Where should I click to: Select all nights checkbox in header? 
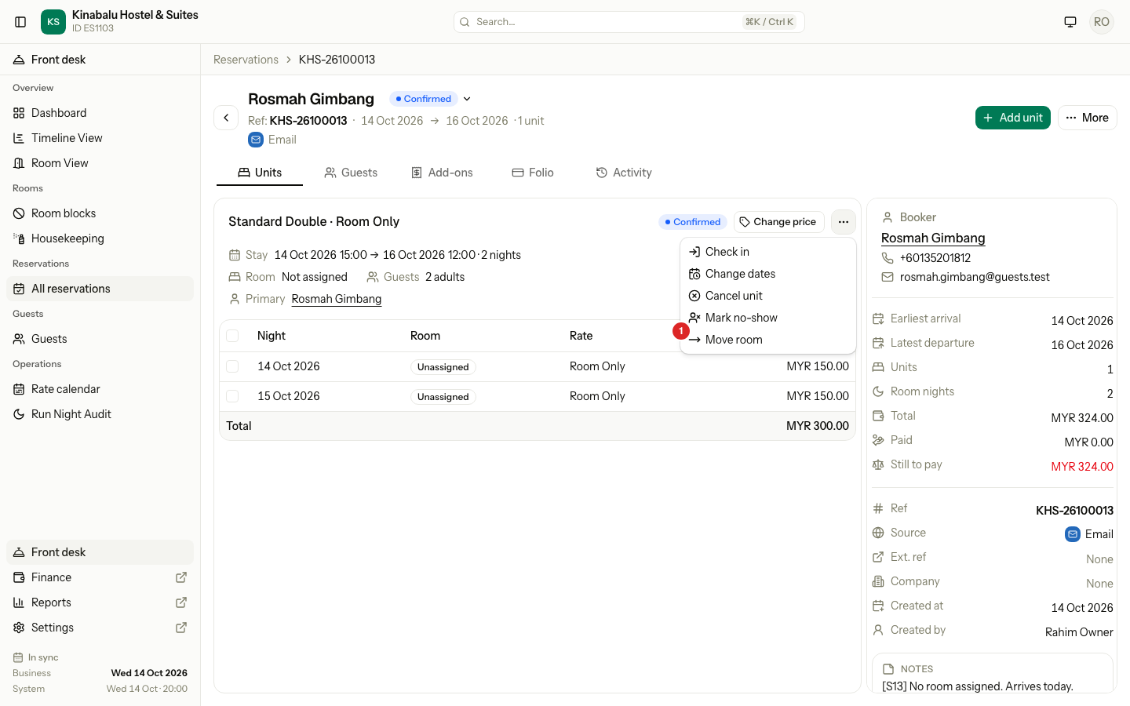coord(232,336)
